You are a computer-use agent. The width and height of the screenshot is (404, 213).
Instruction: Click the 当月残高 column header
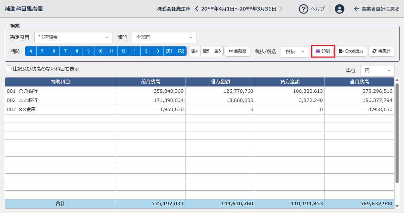point(359,82)
